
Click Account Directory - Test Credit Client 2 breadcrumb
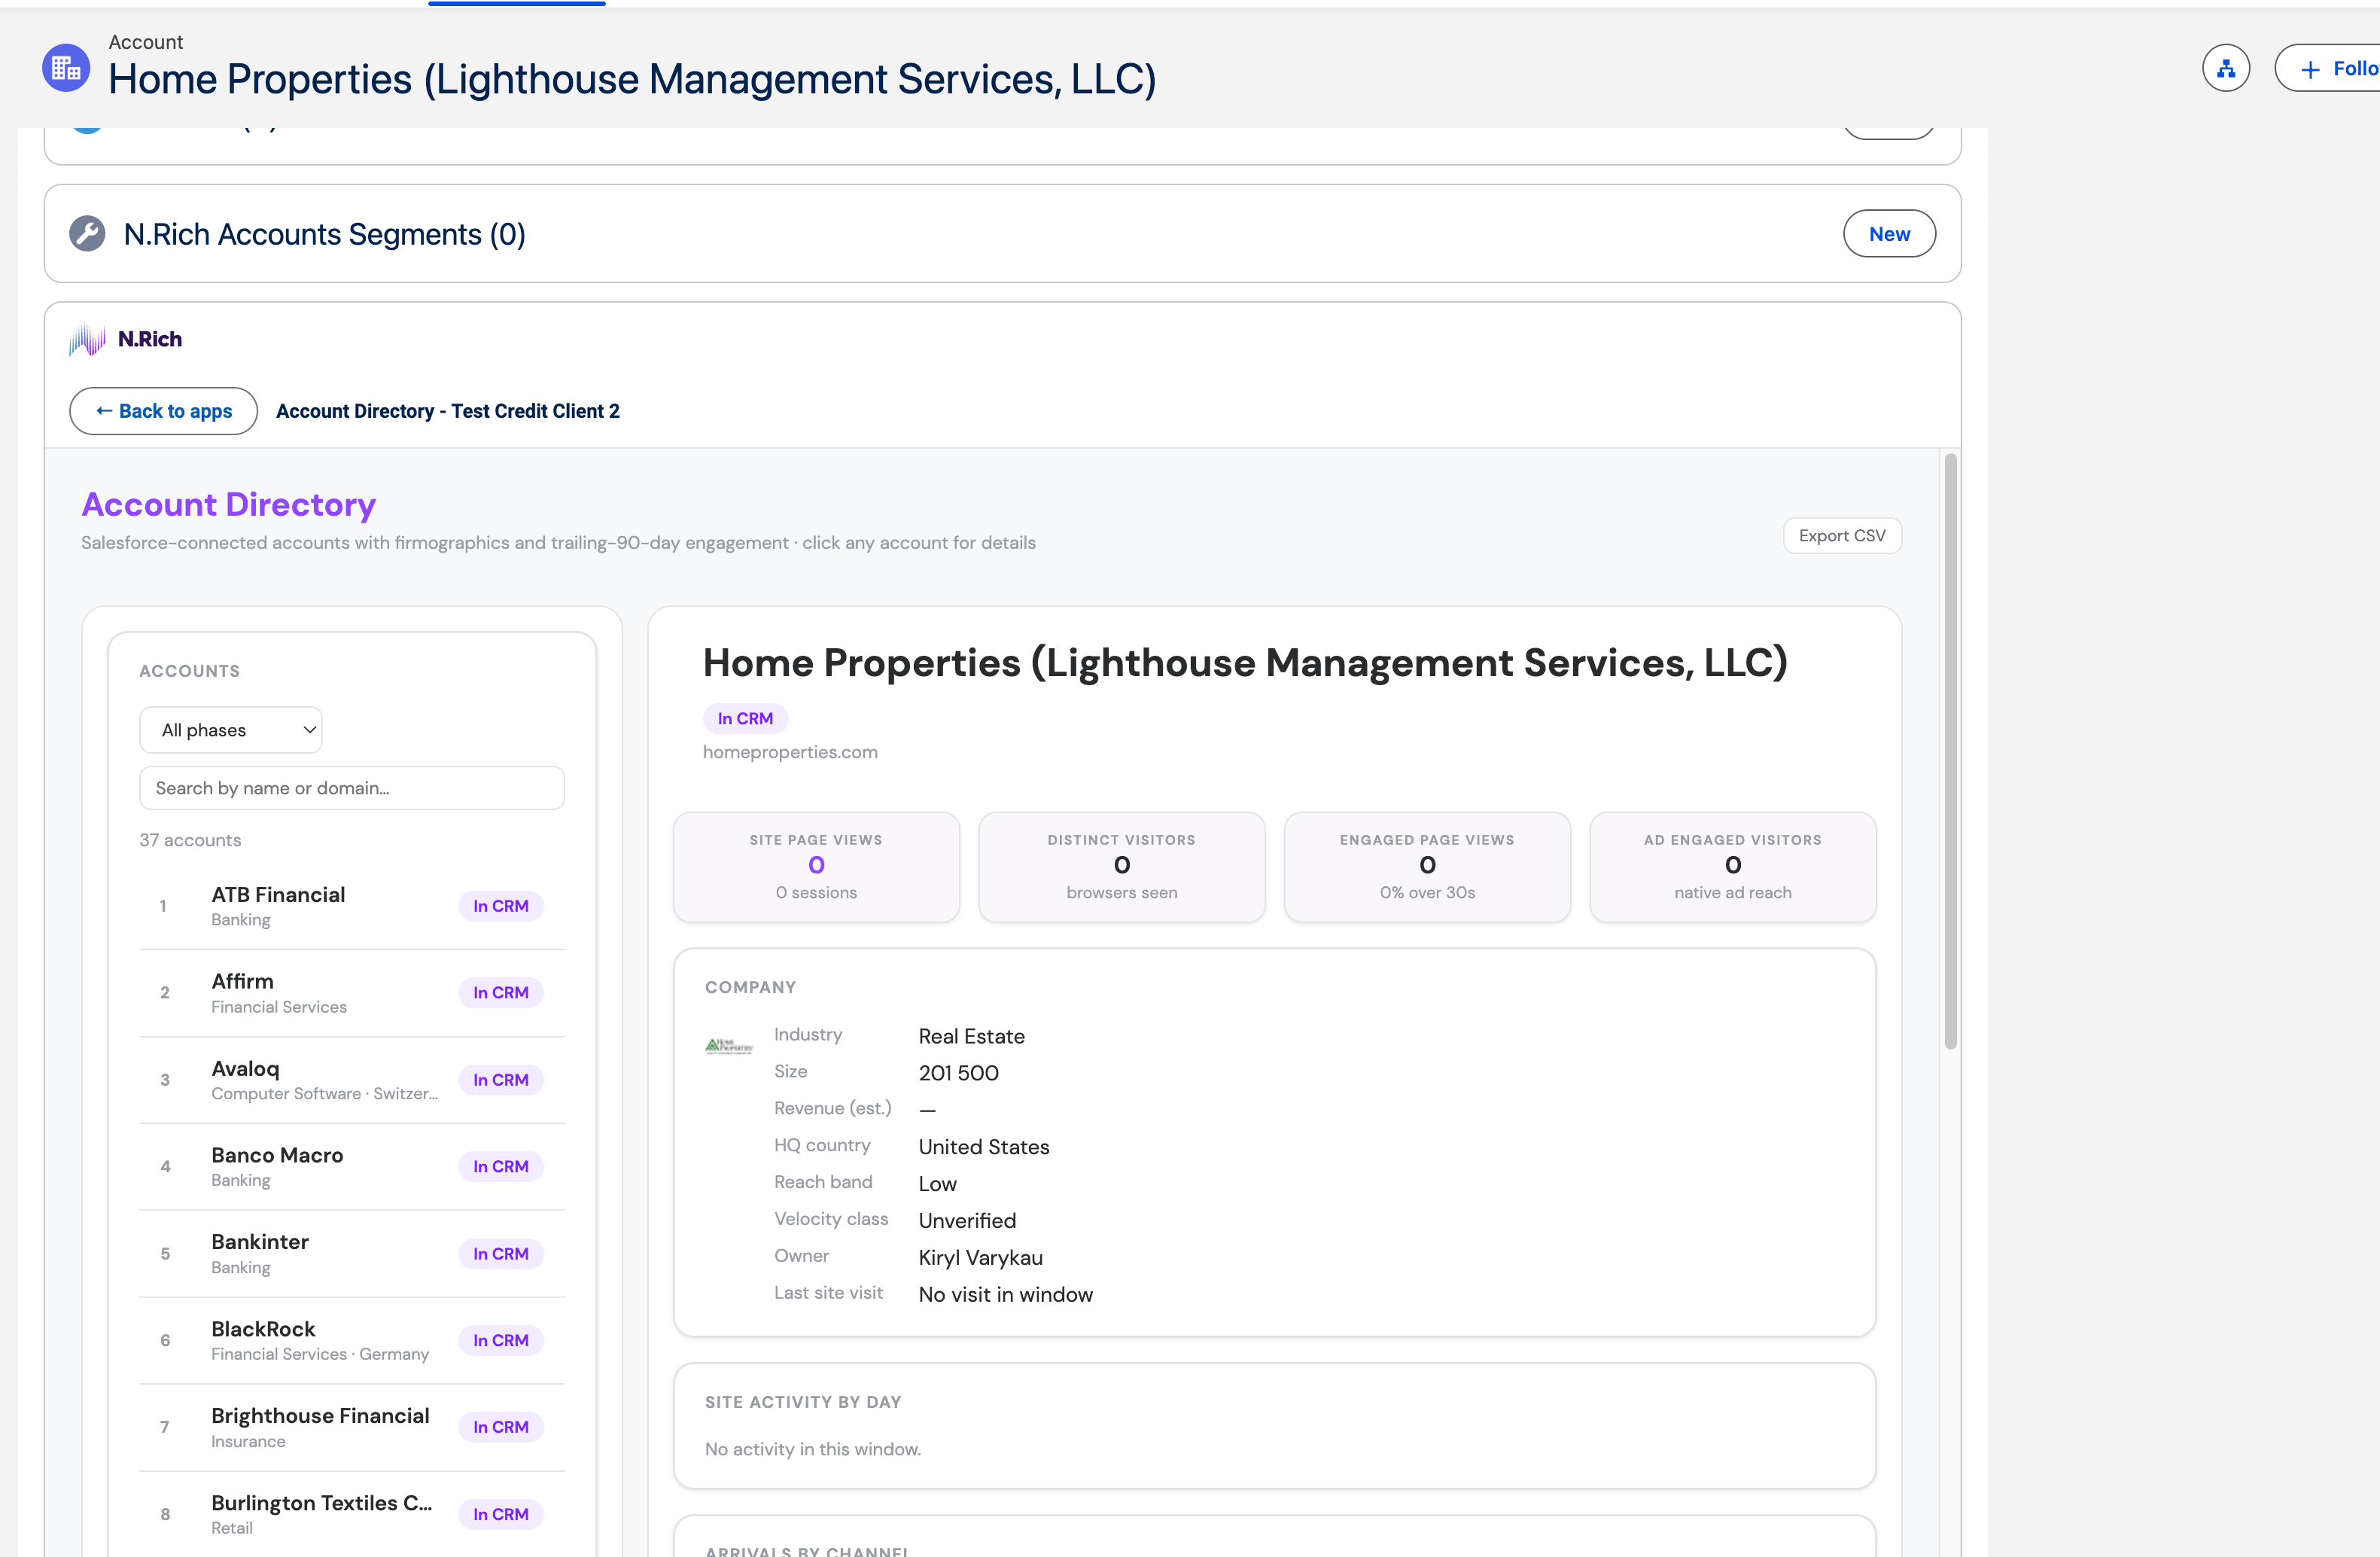448,411
